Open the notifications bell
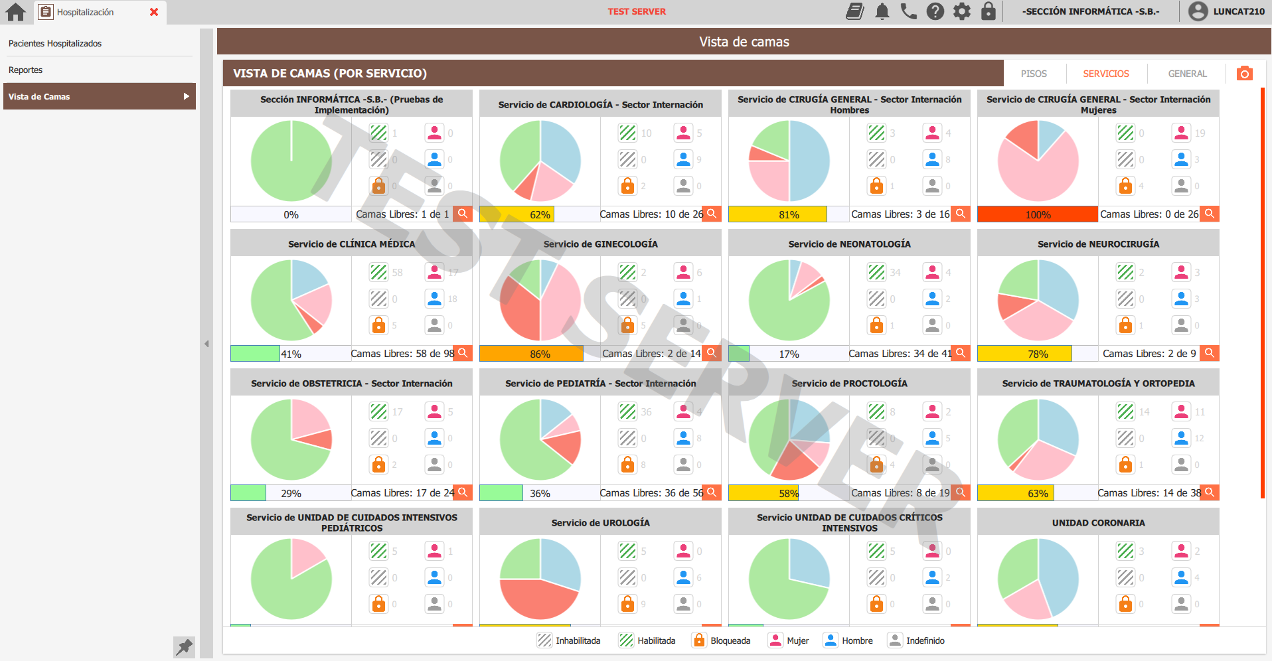The image size is (1272, 661). coord(882,11)
